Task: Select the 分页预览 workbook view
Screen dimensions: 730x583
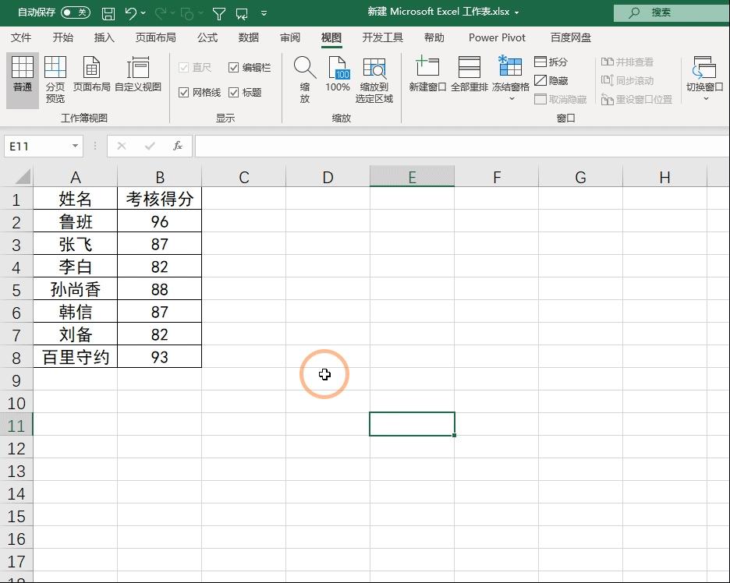Action: tap(54, 78)
